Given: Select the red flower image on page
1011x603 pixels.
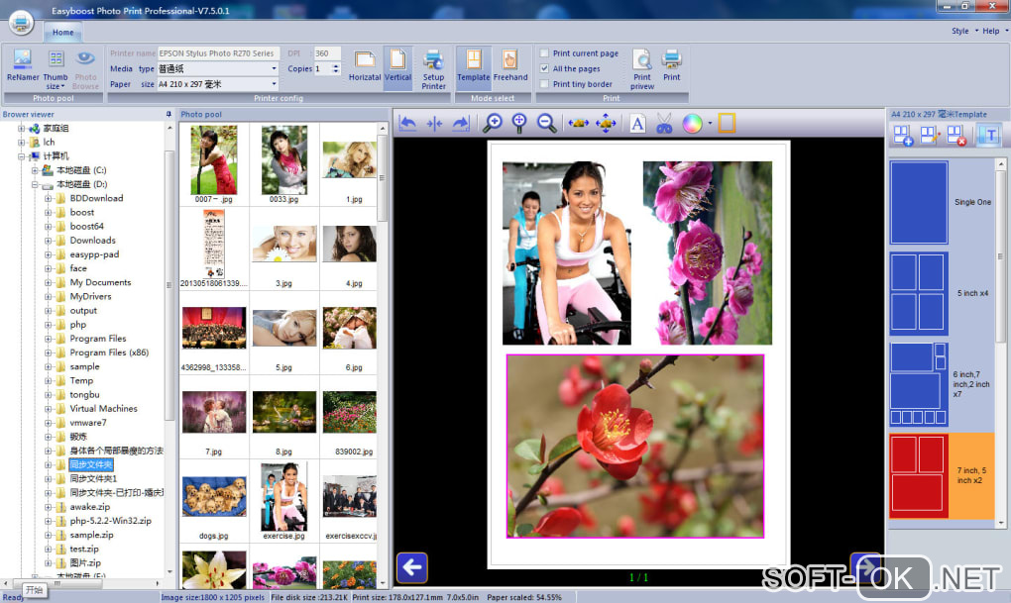Looking at the screenshot, I should click(635, 446).
